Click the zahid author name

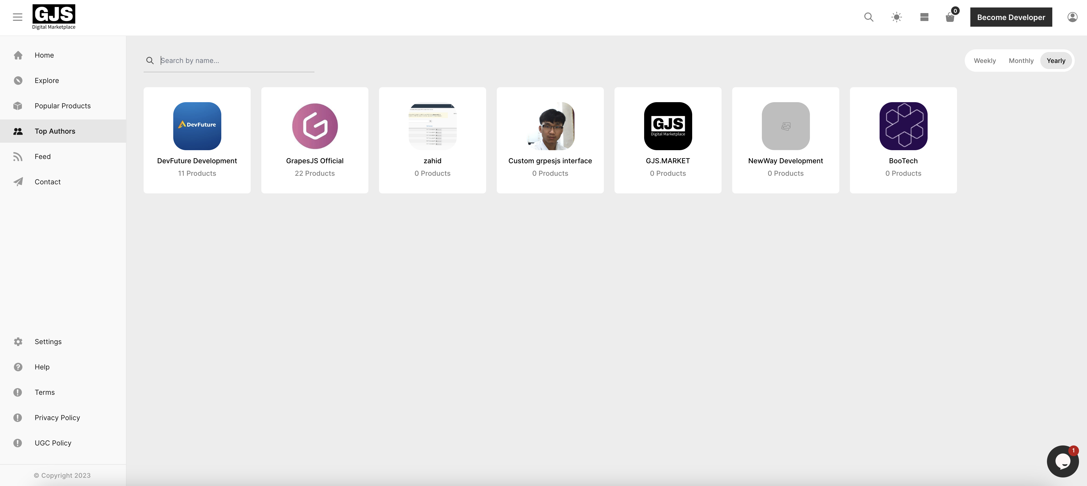click(432, 161)
